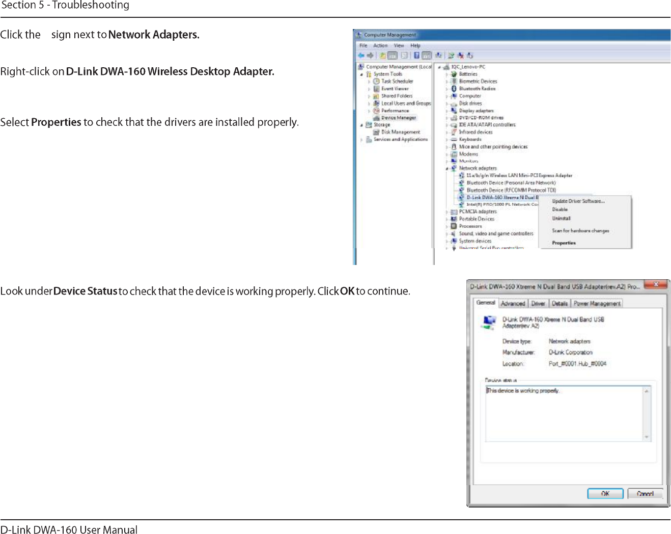Expand the Batteries category
671x534 pixels.
click(x=447, y=74)
